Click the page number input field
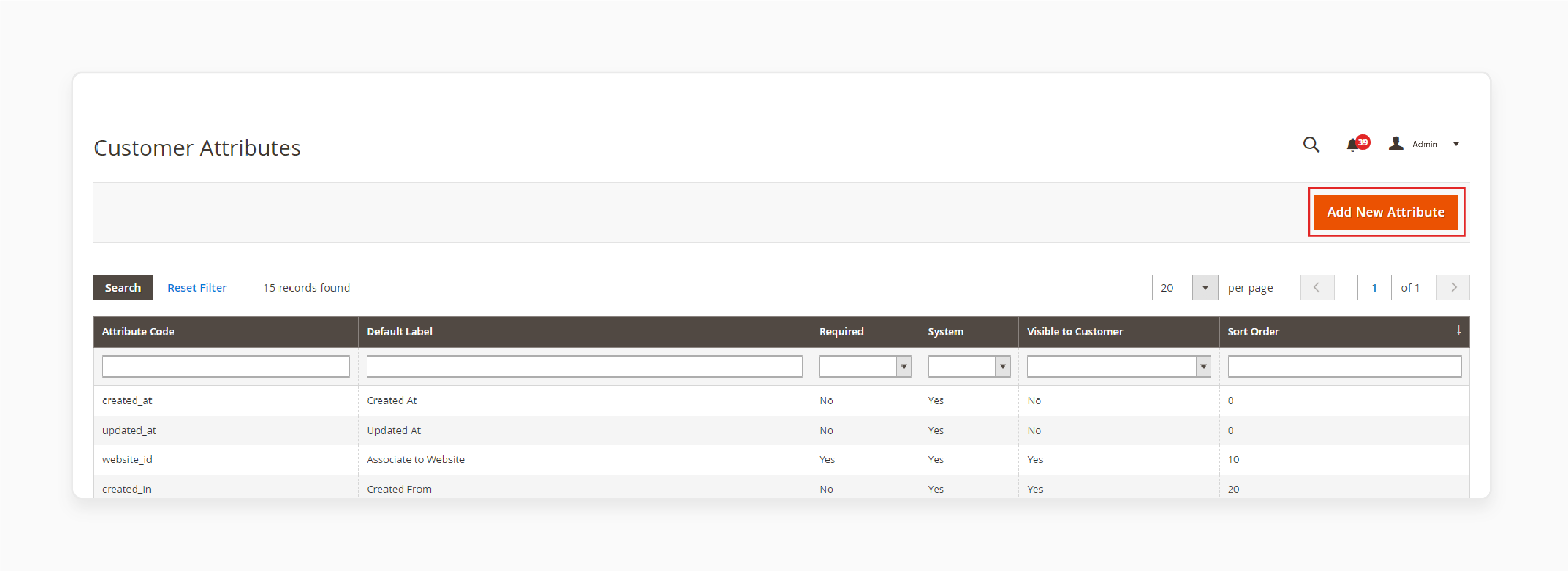 (1374, 288)
